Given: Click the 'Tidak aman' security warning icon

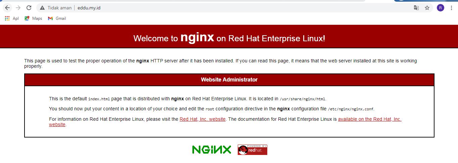Looking at the screenshot, I should click(x=42, y=8).
